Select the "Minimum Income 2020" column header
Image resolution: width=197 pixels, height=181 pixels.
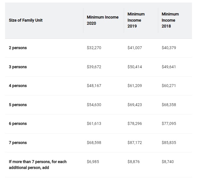102,20
